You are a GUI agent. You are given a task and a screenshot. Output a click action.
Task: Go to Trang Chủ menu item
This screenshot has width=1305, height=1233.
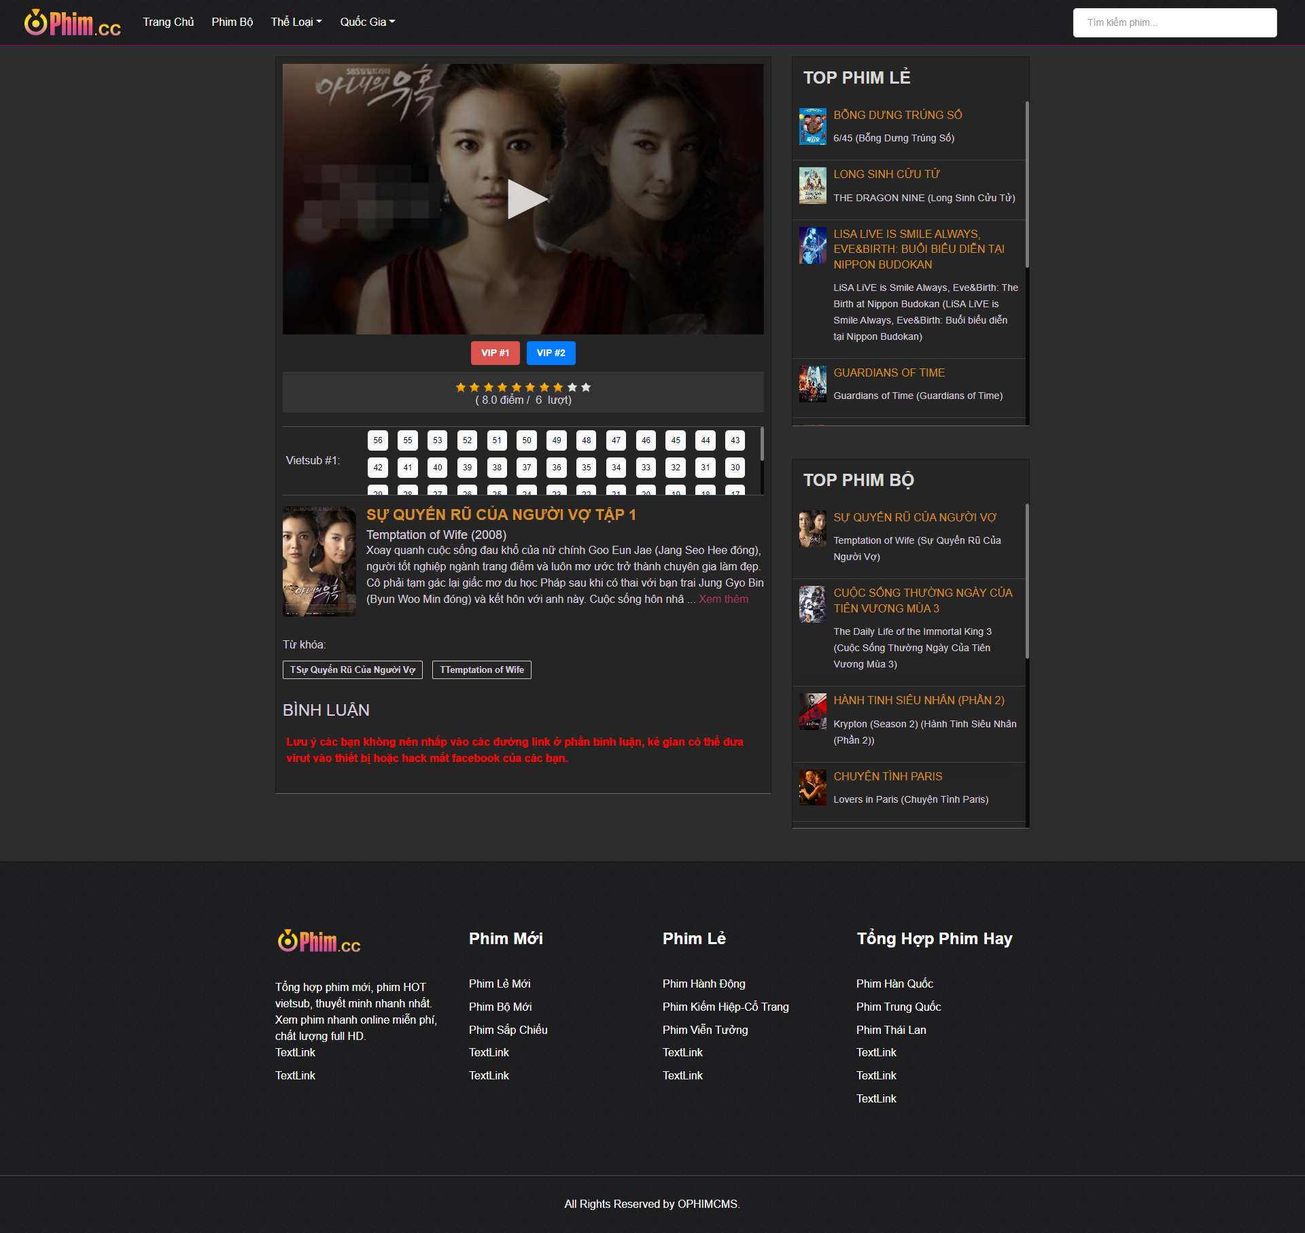click(168, 22)
